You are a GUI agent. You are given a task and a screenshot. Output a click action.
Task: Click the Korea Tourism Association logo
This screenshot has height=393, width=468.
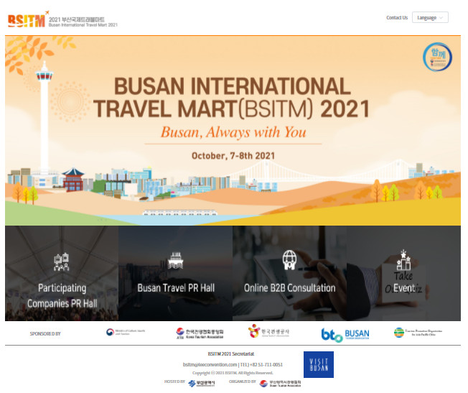click(x=200, y=333)
